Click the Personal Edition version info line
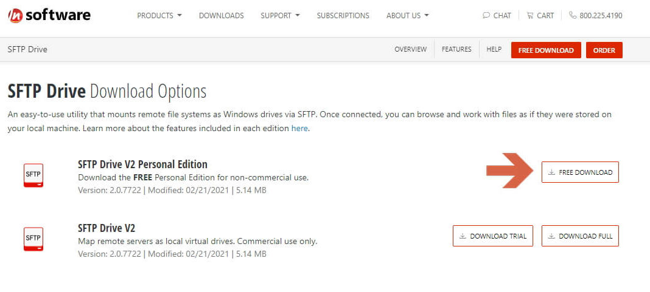 pos(172,190)
